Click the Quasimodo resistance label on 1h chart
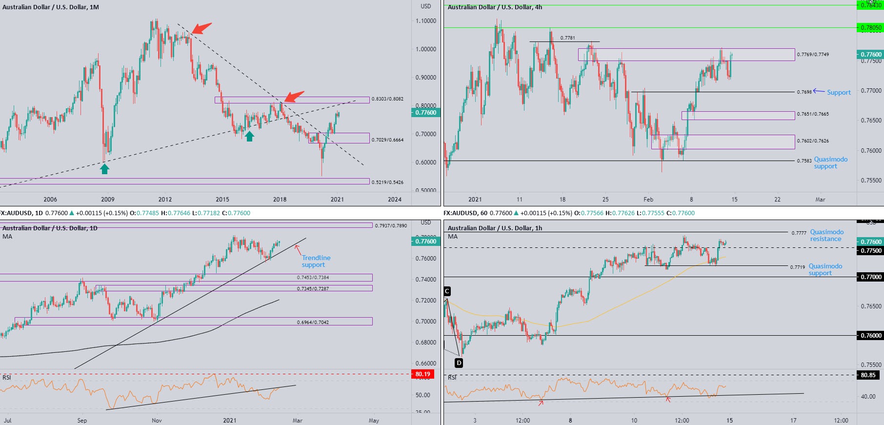This screenshot has width=884, height=425. [x=826, y=235]
